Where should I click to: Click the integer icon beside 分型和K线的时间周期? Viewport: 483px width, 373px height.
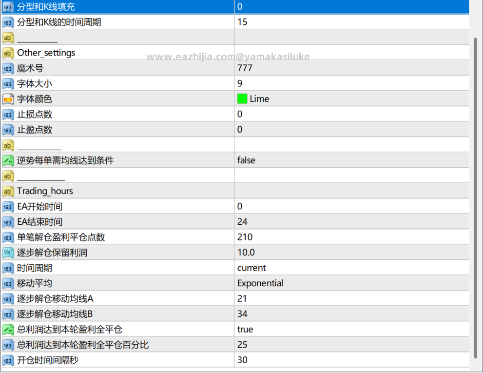(x=8, y=22)
